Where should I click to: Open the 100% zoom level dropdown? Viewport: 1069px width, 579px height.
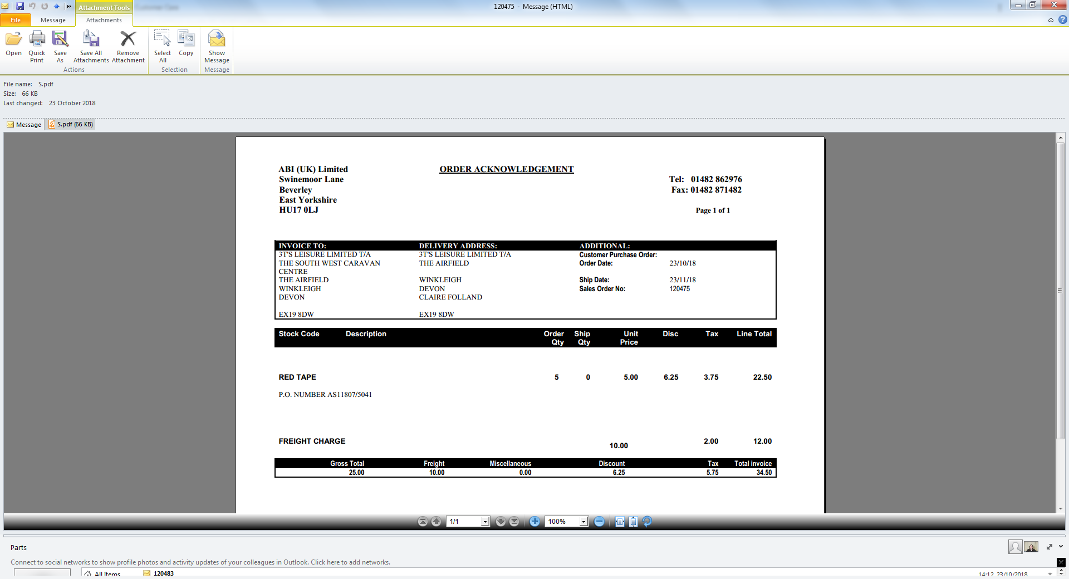[583, 522]
